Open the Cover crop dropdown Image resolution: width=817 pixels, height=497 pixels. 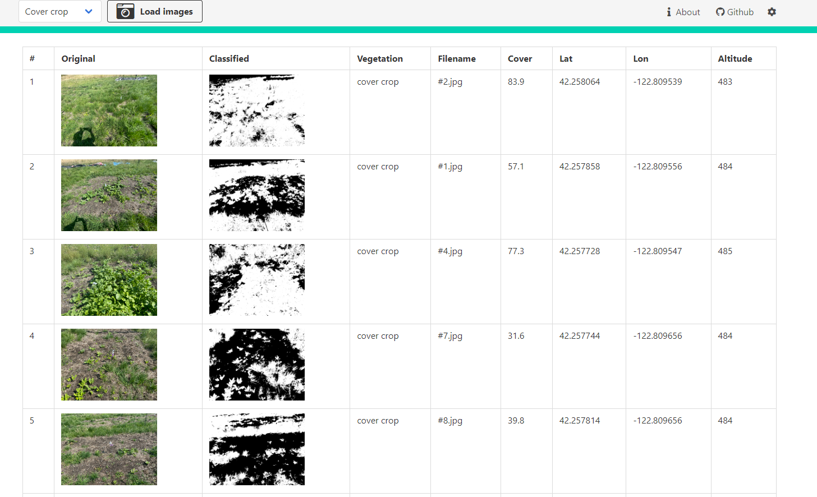pos(60,11)
